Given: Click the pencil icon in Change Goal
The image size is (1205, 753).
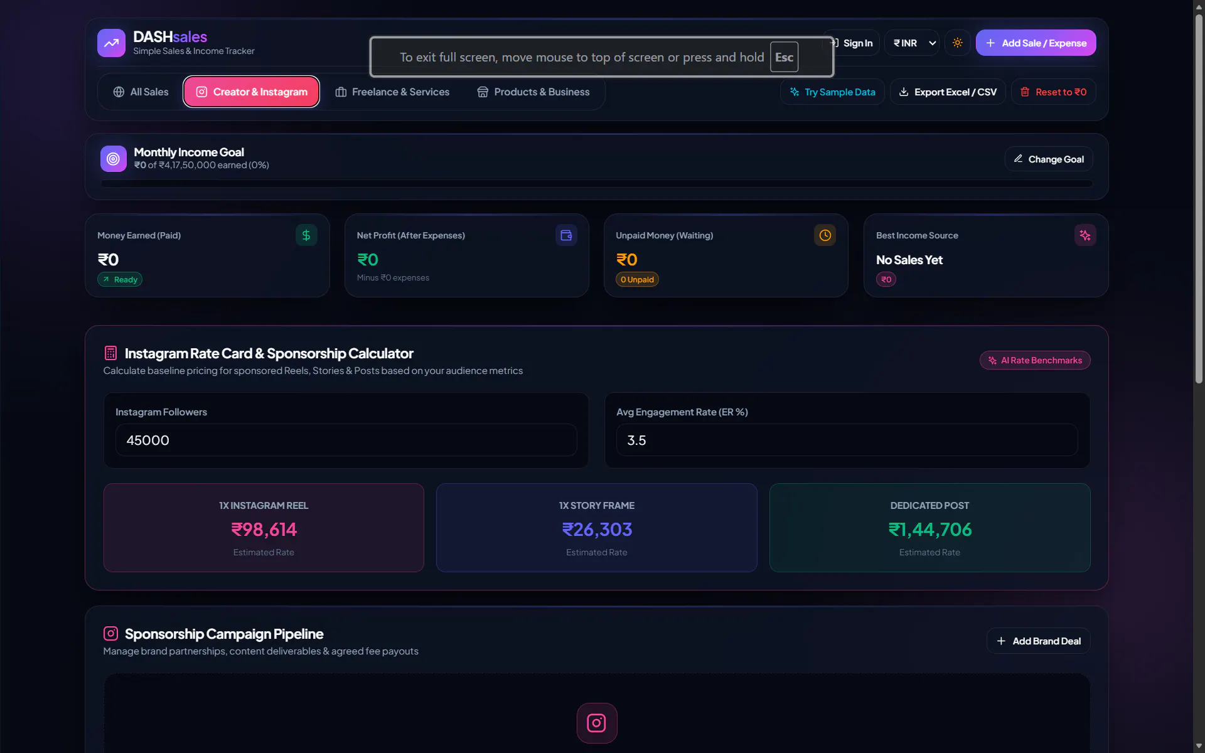Looking at the screenshot, I should [x=1018, y=159].
